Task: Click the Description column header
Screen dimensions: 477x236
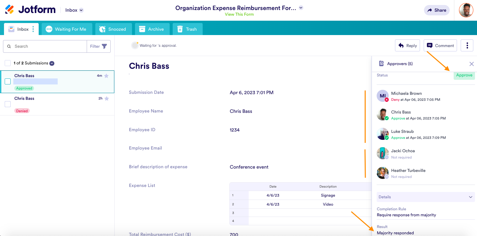Action: pos(328,187)
